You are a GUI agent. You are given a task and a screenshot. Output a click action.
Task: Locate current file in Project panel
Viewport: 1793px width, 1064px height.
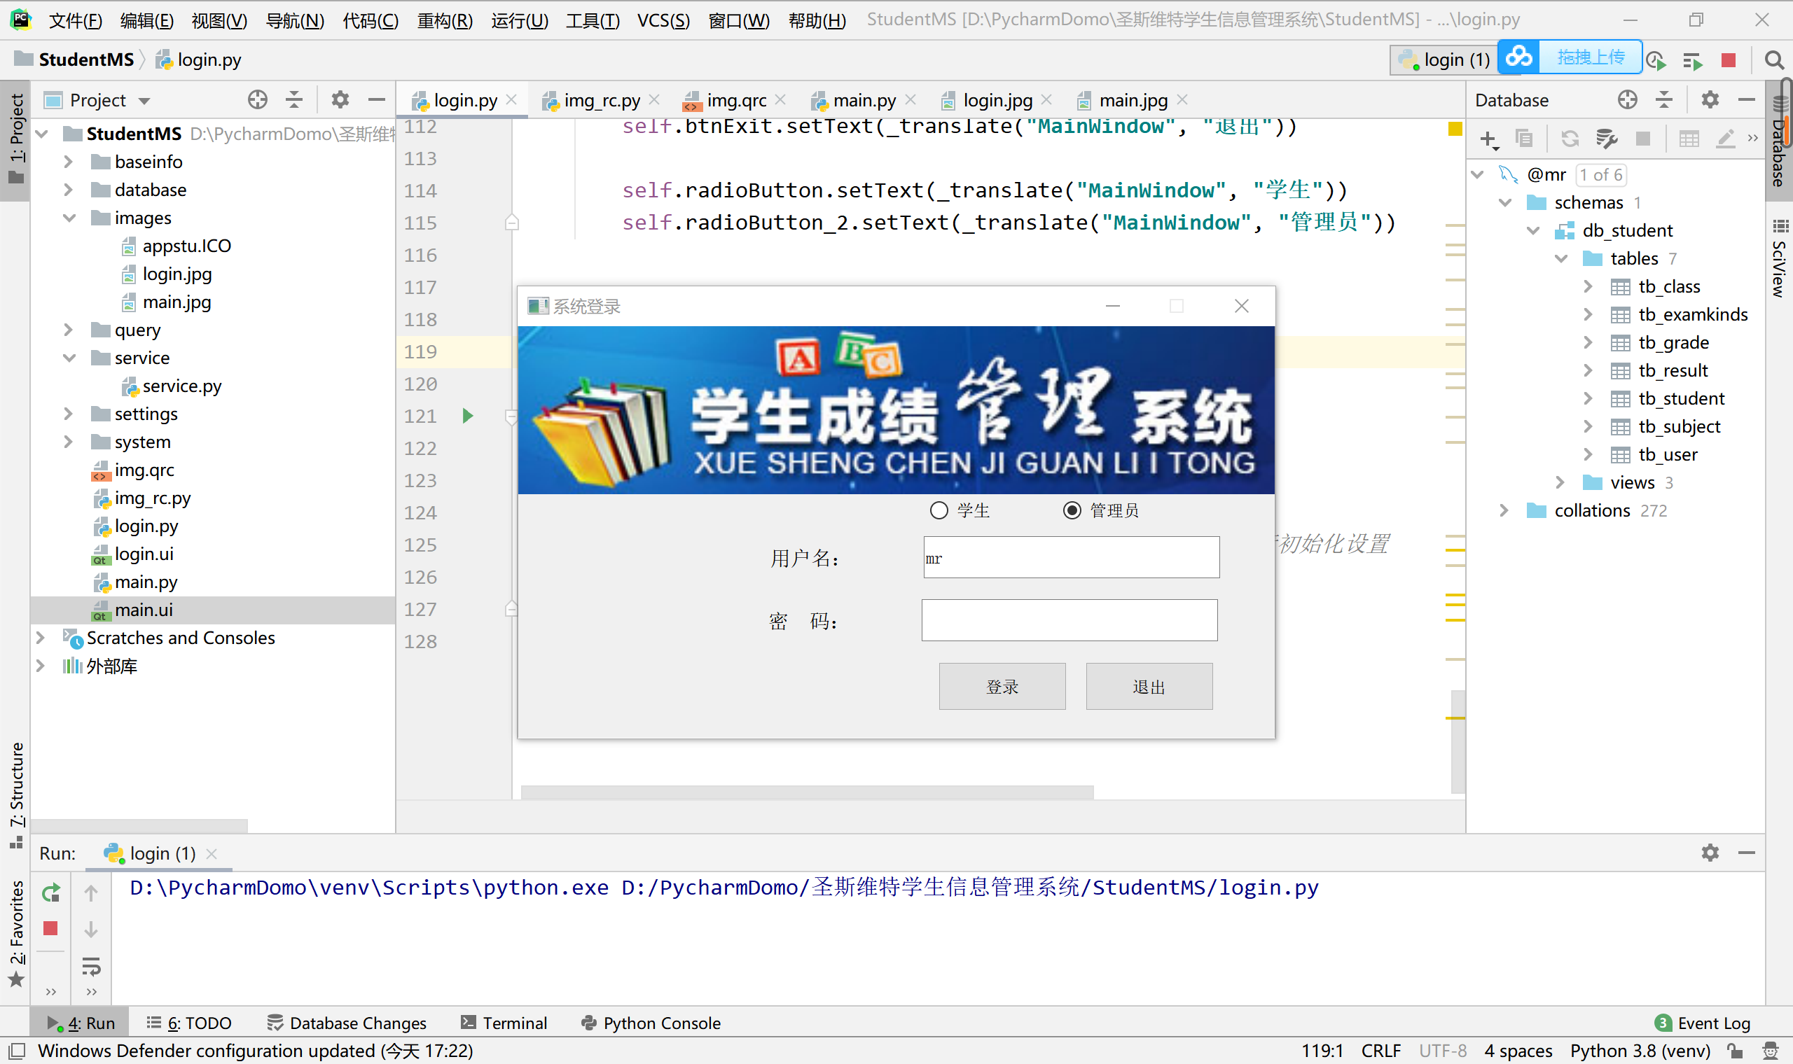258,99
